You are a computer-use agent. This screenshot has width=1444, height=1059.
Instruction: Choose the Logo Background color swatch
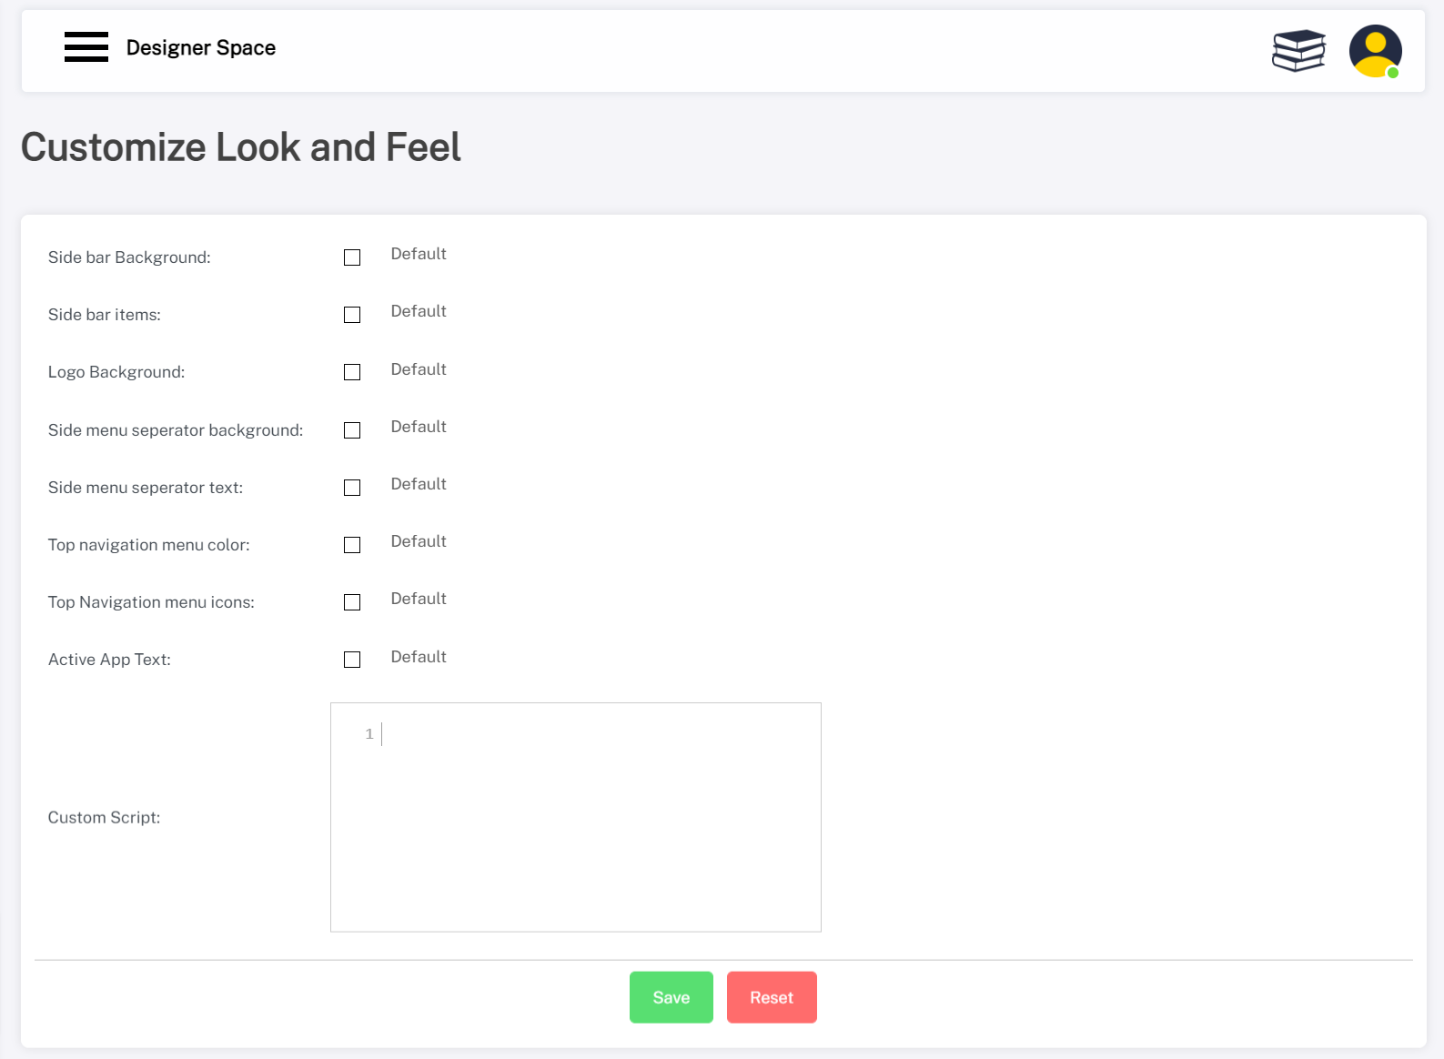pyautogui.click(x=352, y=372)
